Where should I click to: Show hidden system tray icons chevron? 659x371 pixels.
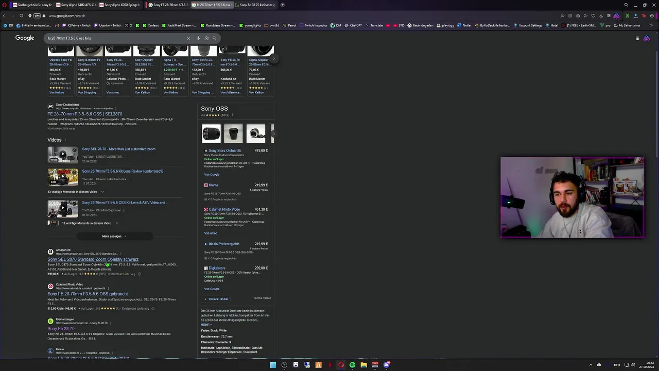point(591,365)
